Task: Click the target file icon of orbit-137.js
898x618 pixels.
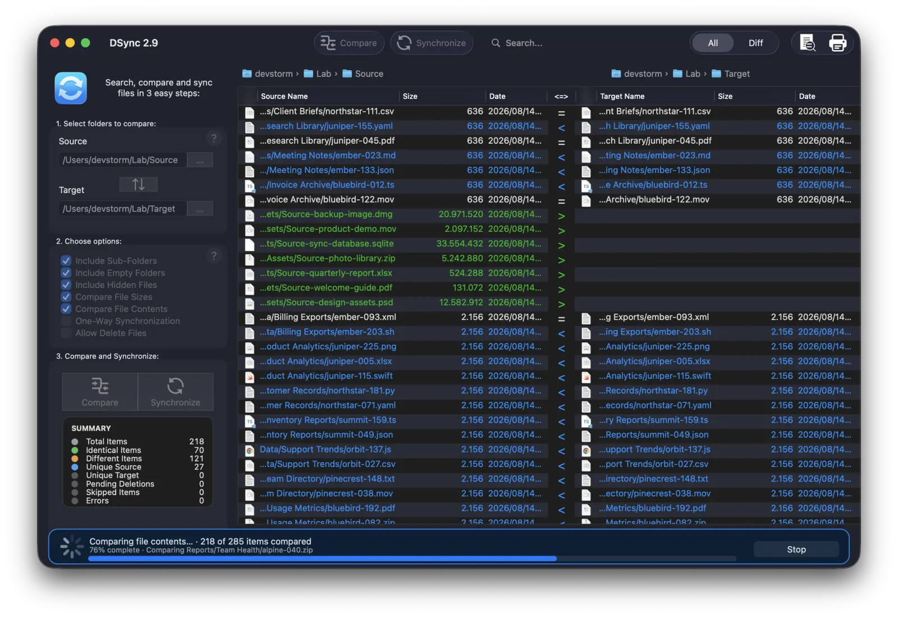Action: [x=586, y=450]
